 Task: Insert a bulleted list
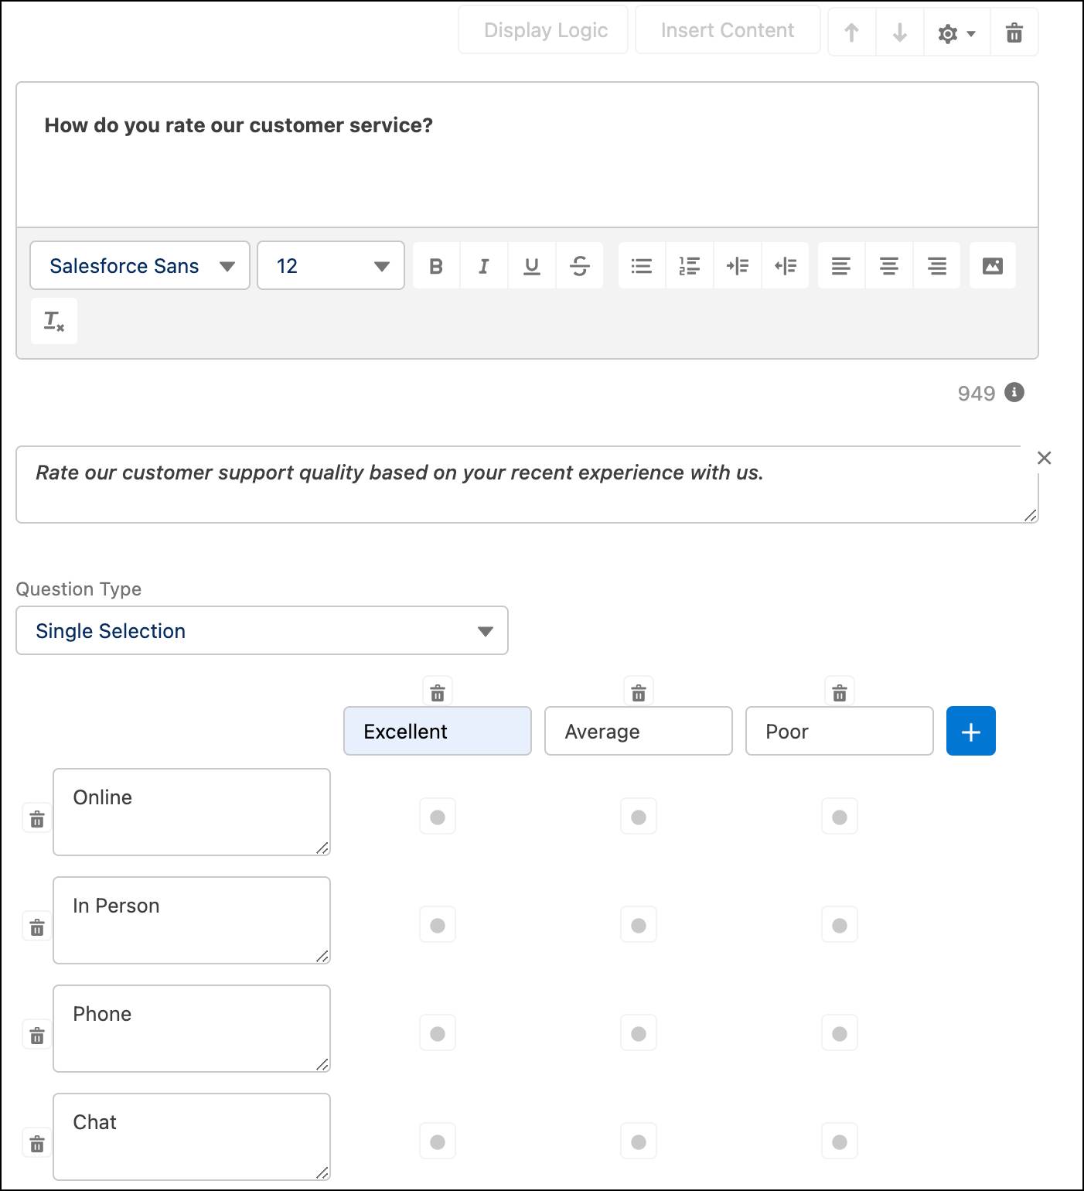click(x=641, y=265)
